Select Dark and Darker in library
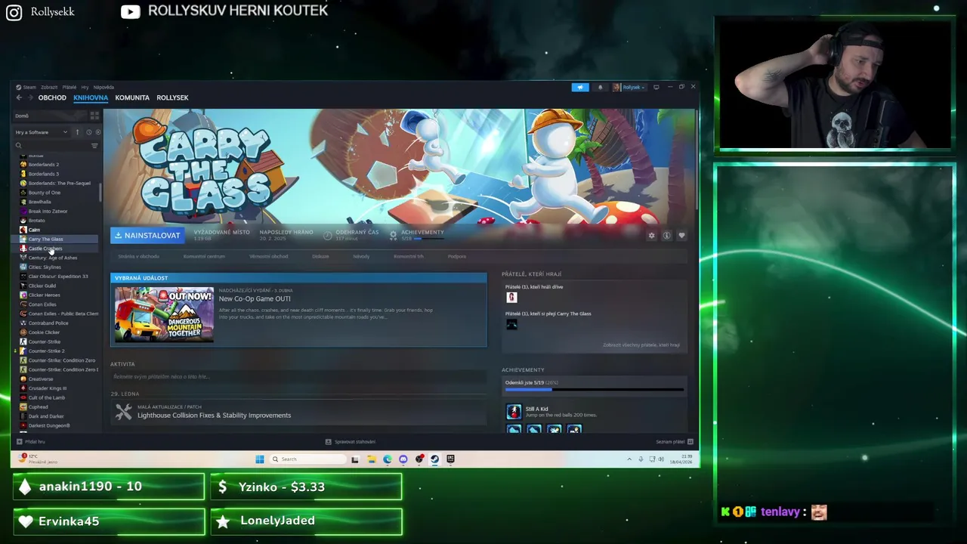 46,416
